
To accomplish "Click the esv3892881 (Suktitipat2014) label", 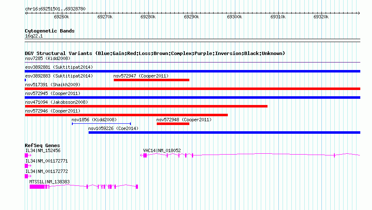I will pos(59,67).
